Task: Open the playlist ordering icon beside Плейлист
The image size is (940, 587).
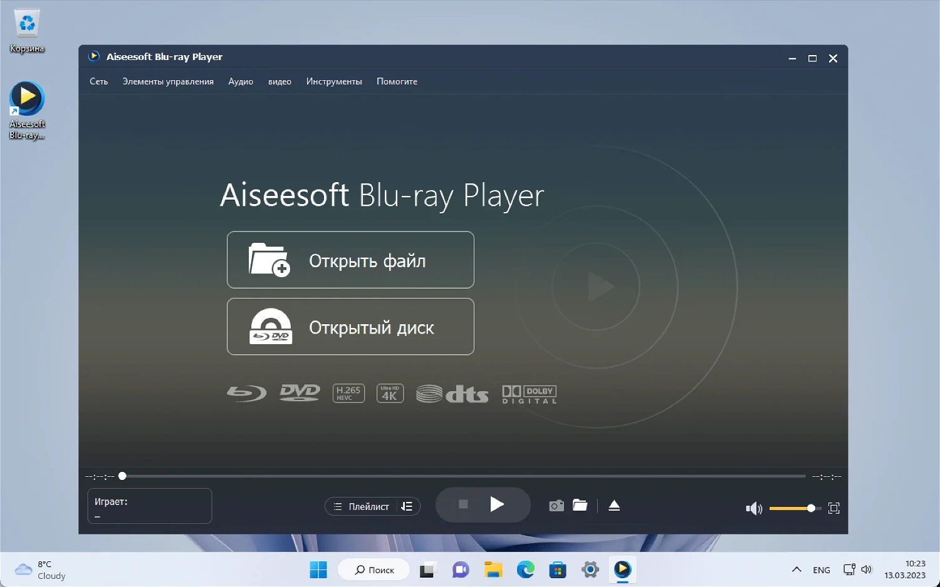Action: [407, 506]
